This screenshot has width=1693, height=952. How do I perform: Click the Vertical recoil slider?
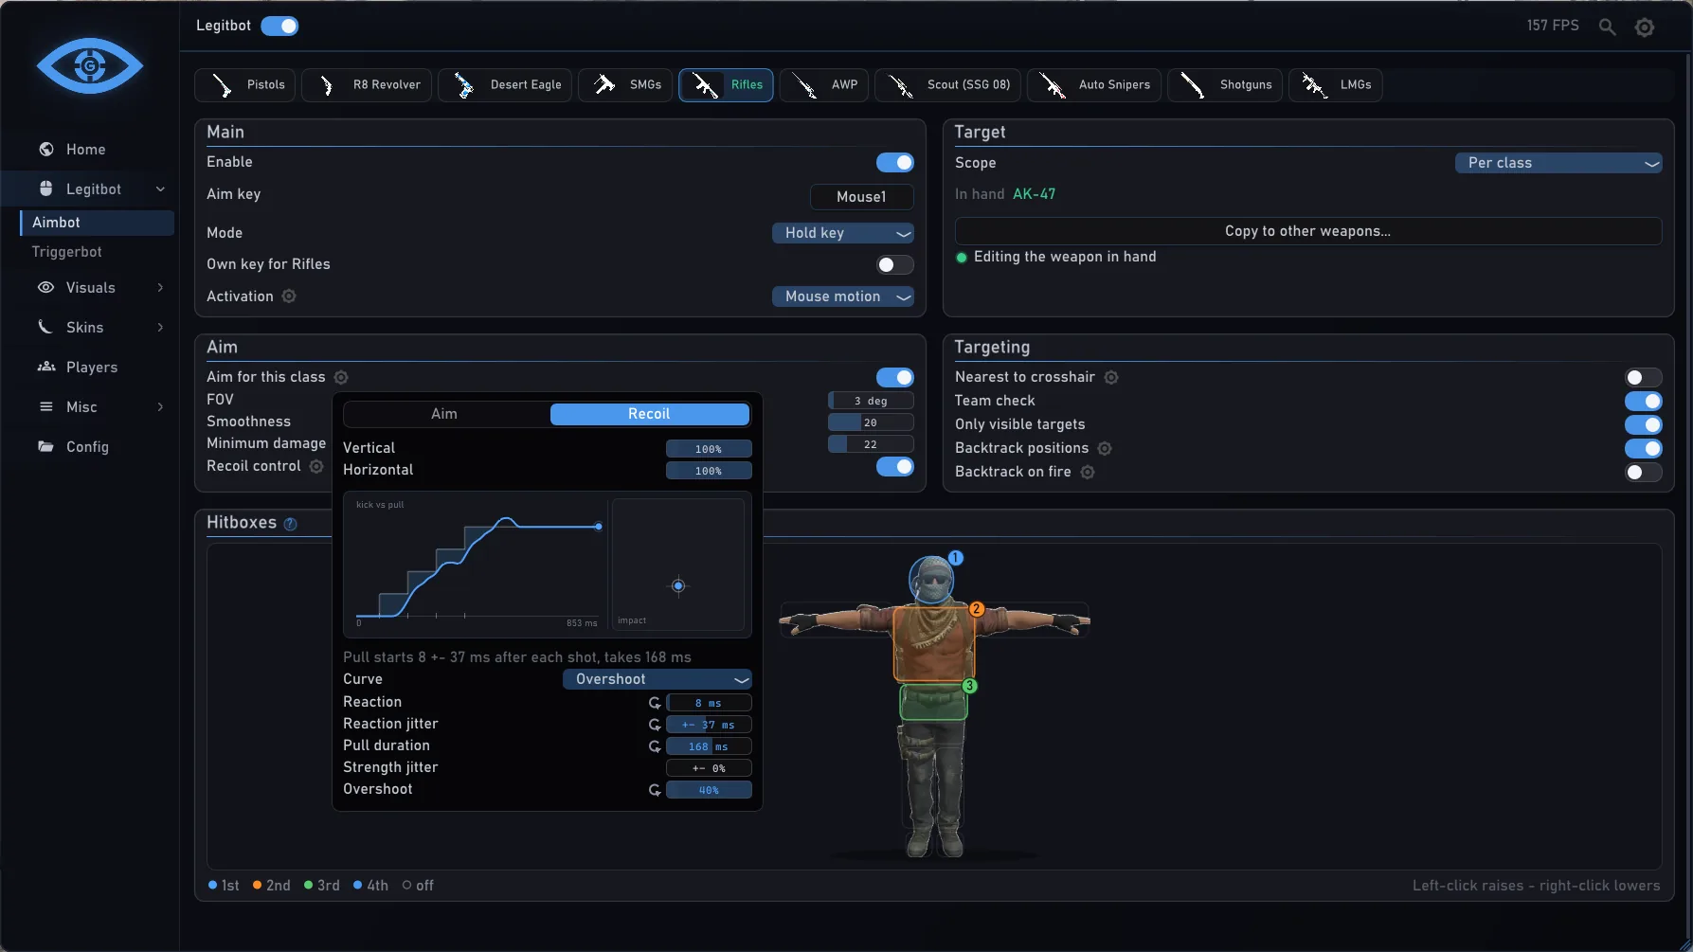click(x=709, y=449)
